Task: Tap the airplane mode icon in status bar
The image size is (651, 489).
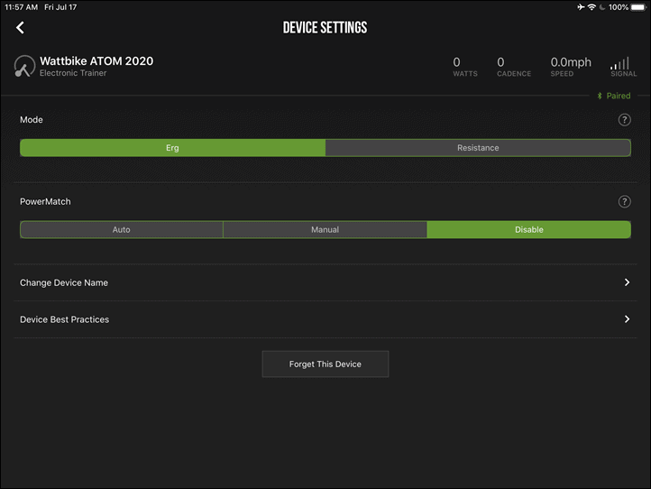Action: tap(581, 7)
